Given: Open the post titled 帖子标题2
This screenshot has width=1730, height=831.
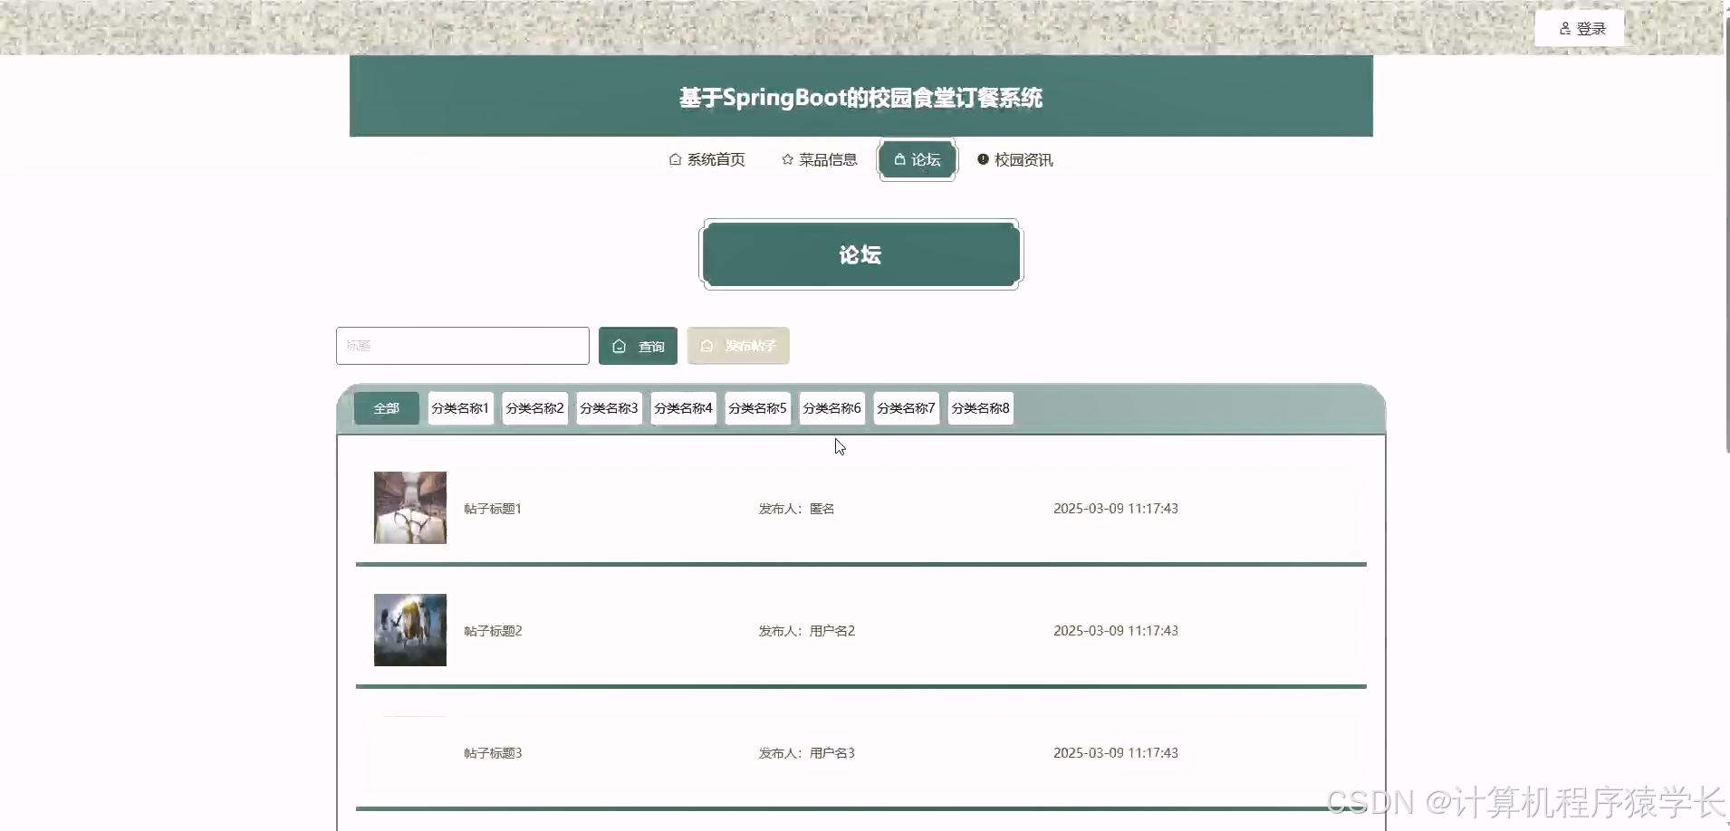Looking at the screenshot, I should 492,630.
